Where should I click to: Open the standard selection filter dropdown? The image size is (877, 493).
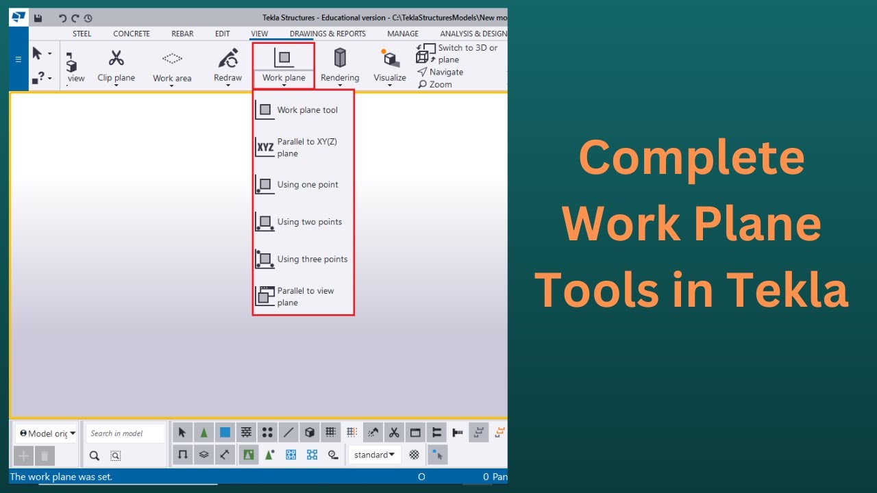point(373,455)
